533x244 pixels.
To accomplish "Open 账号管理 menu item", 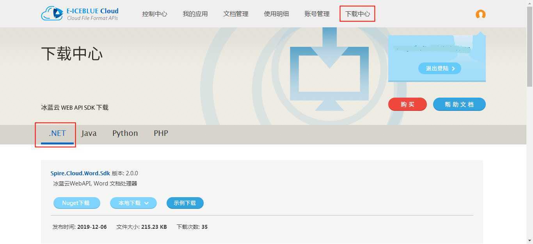I will coord(317,14).
